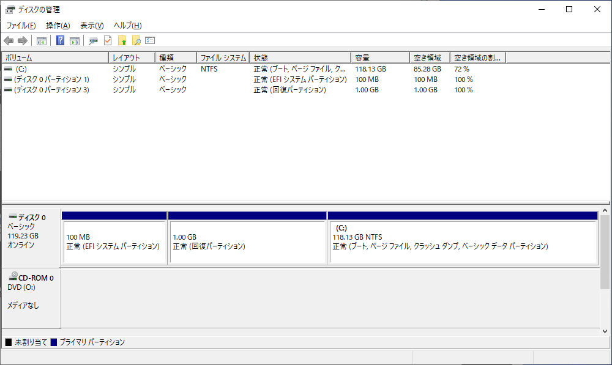This screenshot has width=612, height=365.
Task: Click the drive icon of ディスク 0 パーティション 1
Action: click(8, 79)
